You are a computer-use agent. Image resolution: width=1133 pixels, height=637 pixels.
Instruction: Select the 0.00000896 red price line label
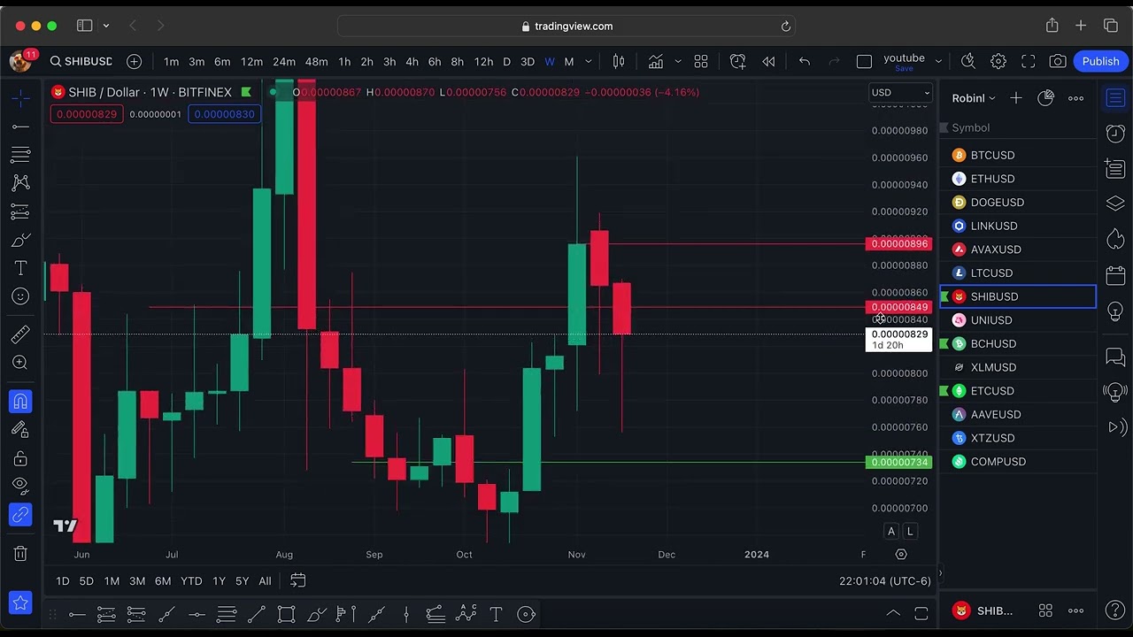899,244
